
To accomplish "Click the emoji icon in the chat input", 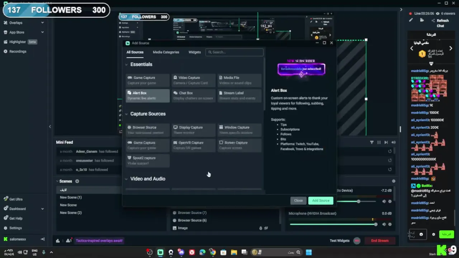I will coord(421,234).
